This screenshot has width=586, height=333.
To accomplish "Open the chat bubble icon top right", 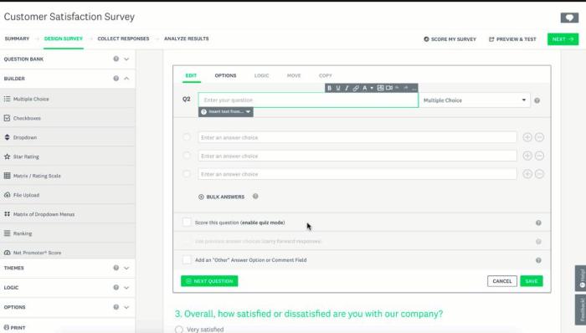I will click(x=569, y=18).
